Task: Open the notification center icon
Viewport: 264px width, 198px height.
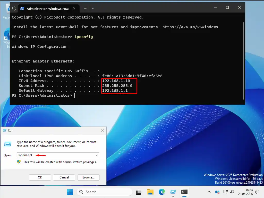Action: pyautogui.click(x=257, y=192)
